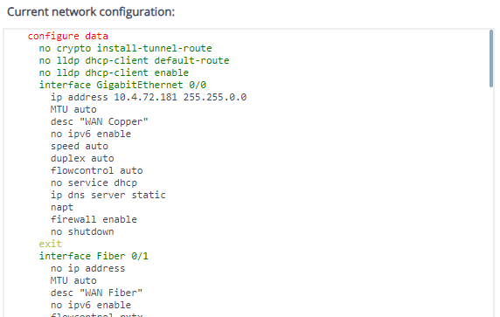500x317 pixels.
Task: Click 'no lldp dhcp-client default-route' text
Action: (x=134, y=60)
